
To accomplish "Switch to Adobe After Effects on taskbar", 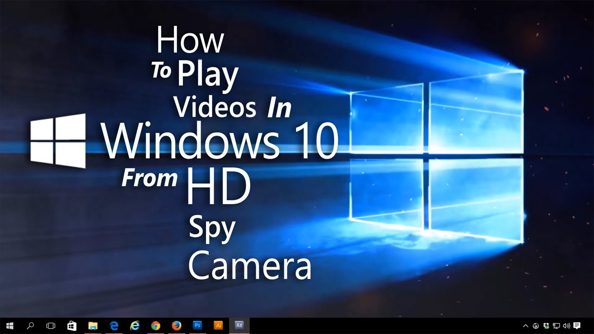I will point(239,326).
